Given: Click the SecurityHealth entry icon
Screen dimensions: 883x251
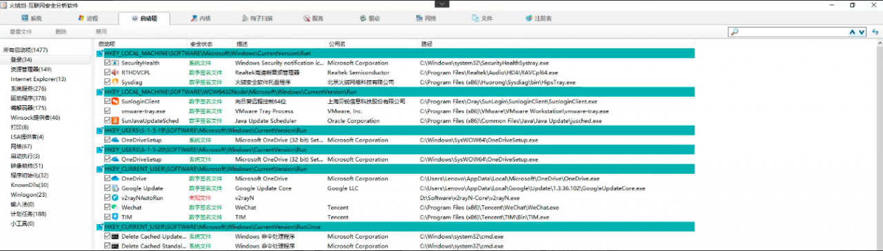Looking at the screenshot, I should 115,63.
